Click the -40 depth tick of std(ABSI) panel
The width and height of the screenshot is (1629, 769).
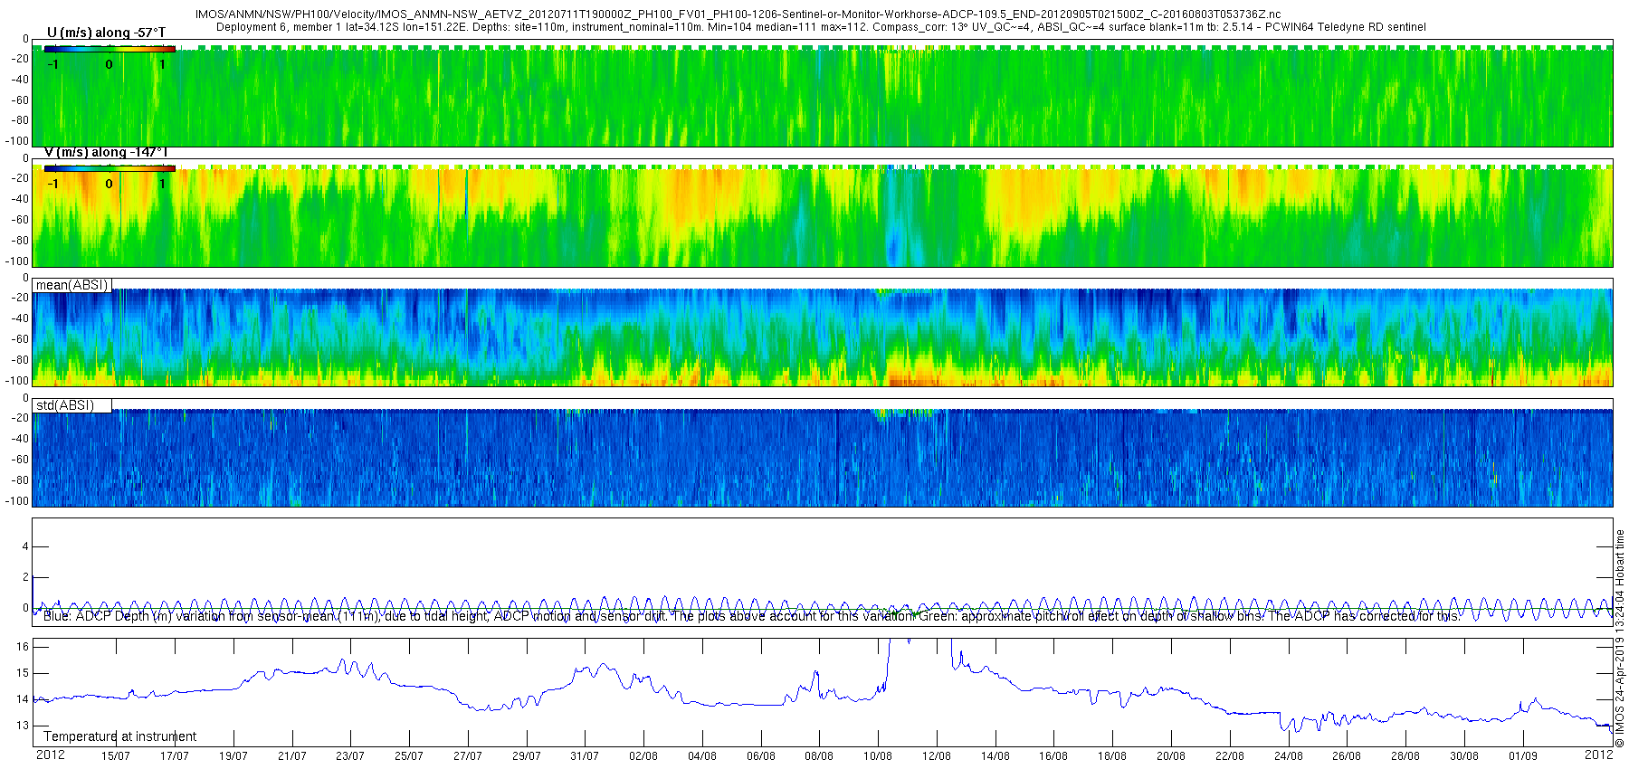(x=19, y=439)
